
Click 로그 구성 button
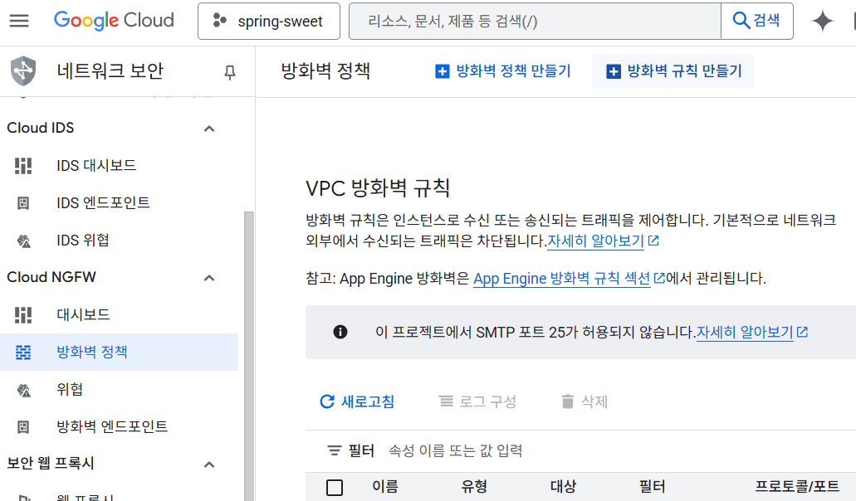click(x=477, y=401)
